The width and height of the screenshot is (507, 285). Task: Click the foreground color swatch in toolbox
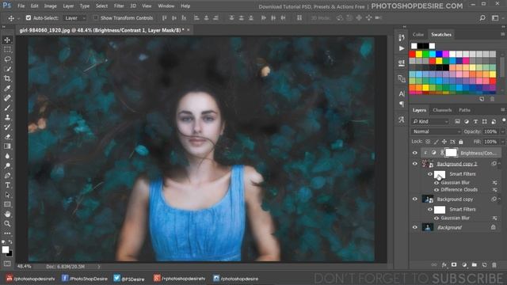pos(6,250)
